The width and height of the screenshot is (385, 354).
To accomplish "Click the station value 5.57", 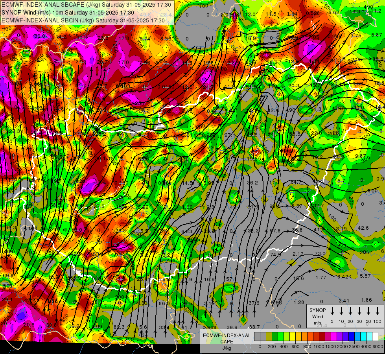I will [365, 276].
